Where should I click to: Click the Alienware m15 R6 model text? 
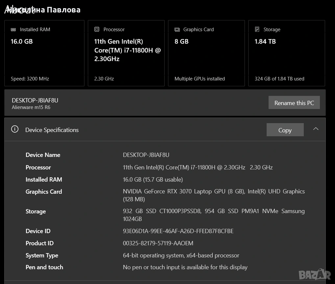[x=31, y=107]
